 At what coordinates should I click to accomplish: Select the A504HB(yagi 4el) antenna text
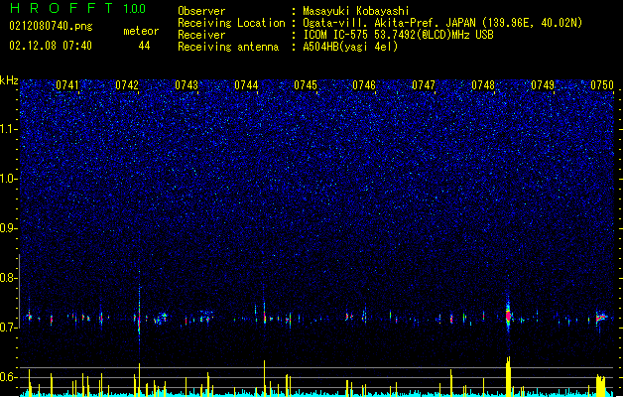[350, 47]
